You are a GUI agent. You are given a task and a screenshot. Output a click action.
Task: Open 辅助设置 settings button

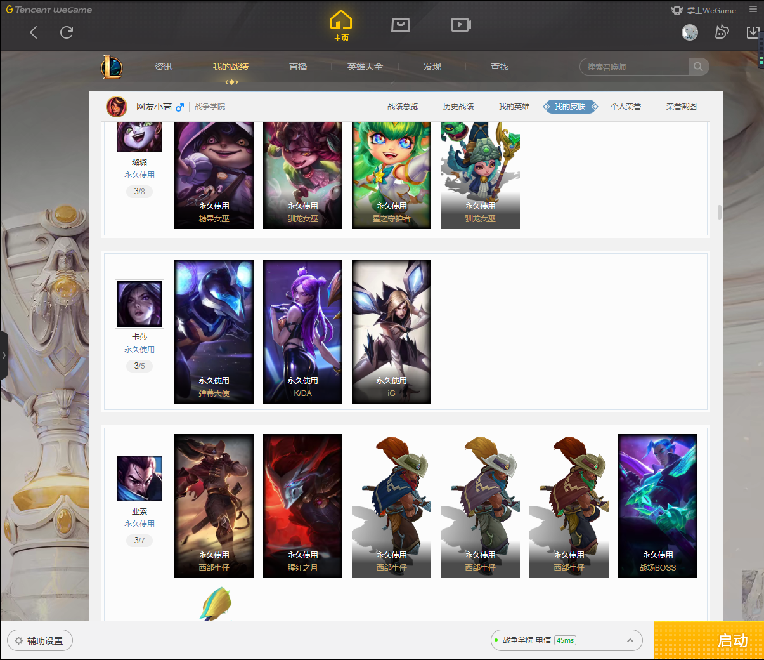[x=40, y=641]
